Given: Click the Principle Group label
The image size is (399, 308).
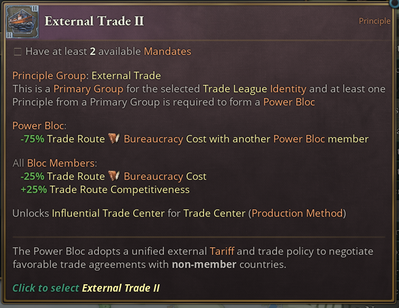Looking at the screenshot, I should [50, 76].
